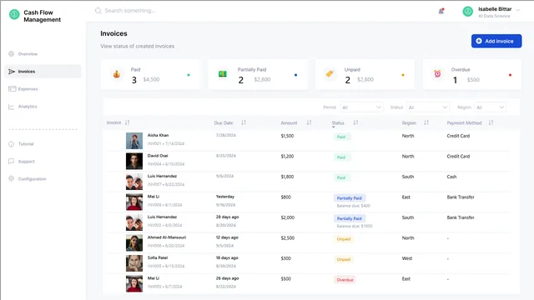Click Aisha Khan's photo thumbnail
Screen dimensions: 534x300
134,141
